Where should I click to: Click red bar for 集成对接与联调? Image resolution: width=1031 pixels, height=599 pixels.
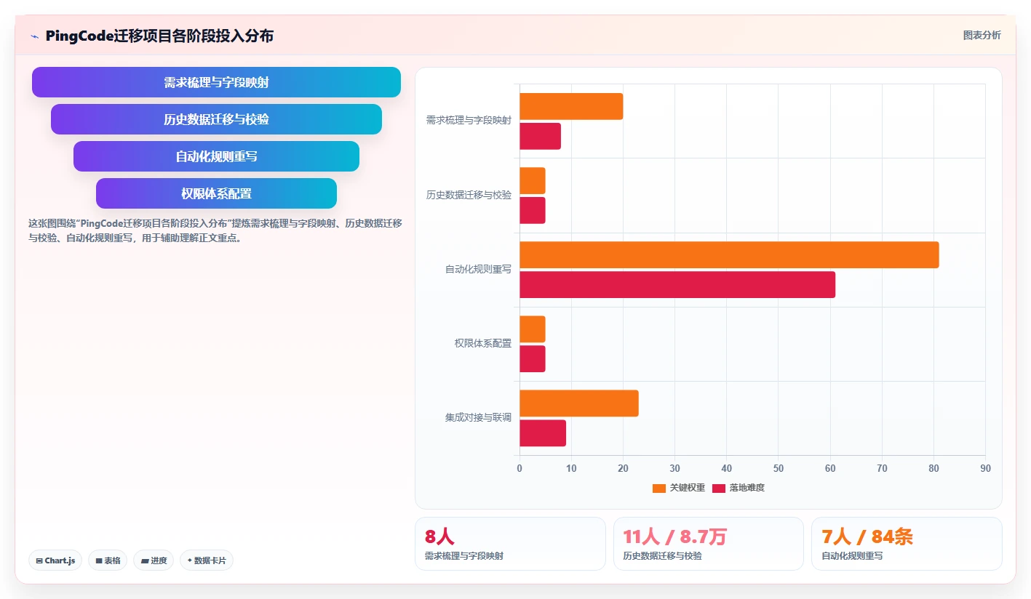tap(543, 433)
